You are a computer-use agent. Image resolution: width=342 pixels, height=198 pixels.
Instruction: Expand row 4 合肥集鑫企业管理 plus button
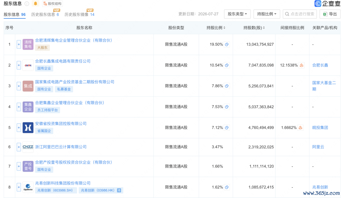(19, 107)
